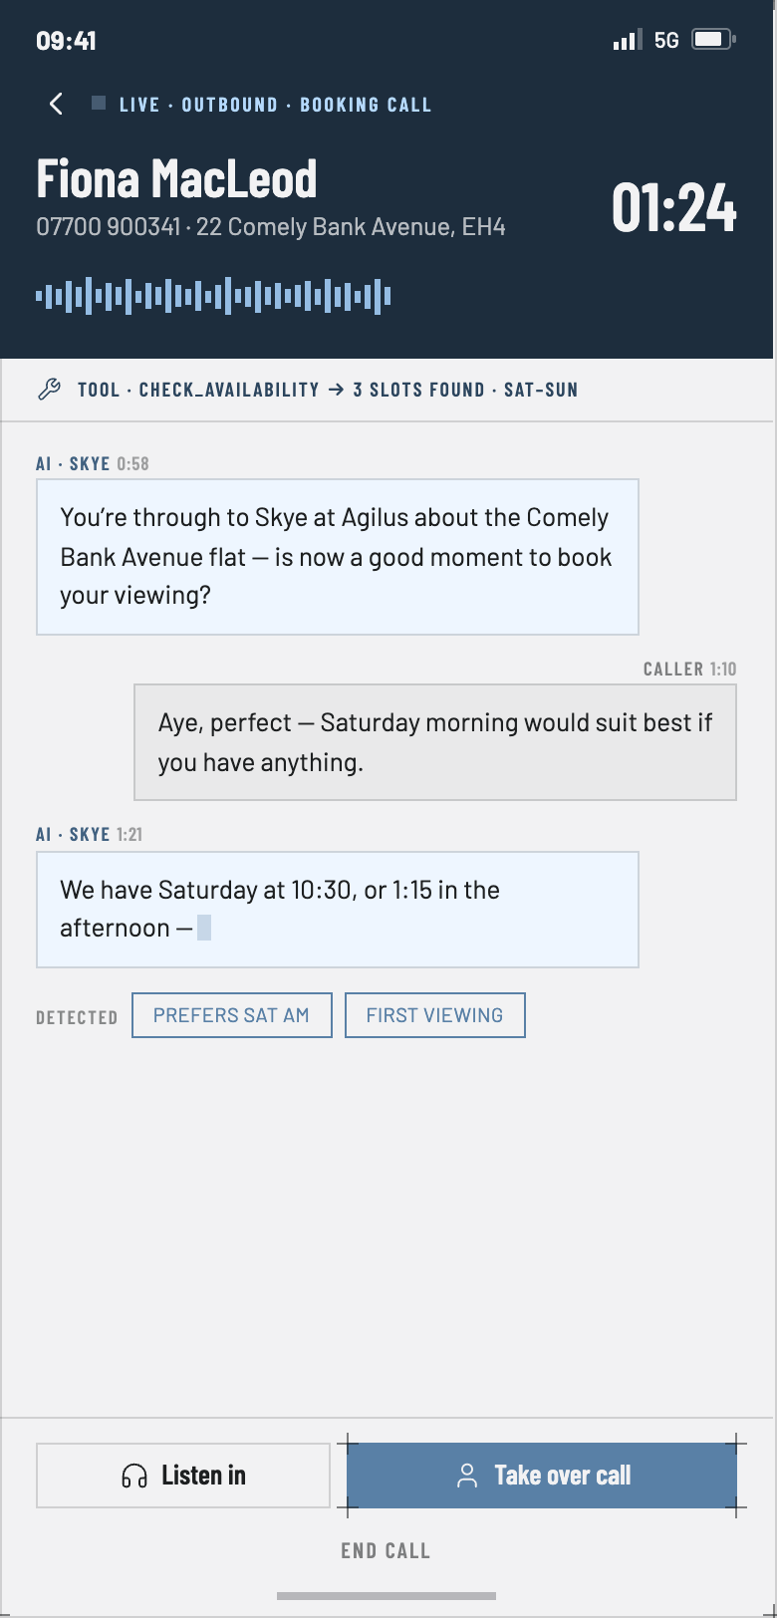The image size is (777, 1618).
Task: Tap the battery status icon
Action: [x=713, y=40]
